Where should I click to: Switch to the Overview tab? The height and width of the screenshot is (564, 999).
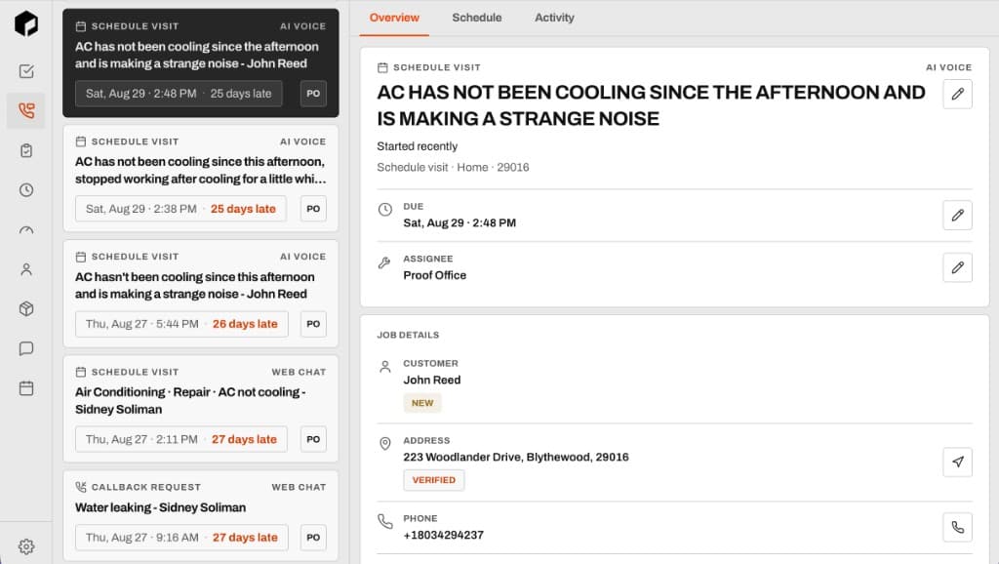pyautogui.click(x=394, y=18)
